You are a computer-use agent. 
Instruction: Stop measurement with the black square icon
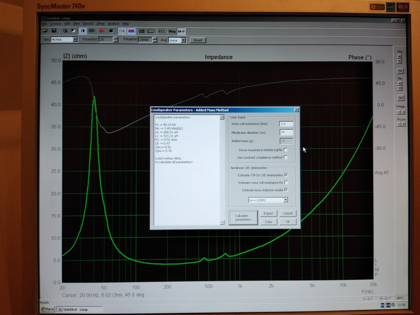111,31
